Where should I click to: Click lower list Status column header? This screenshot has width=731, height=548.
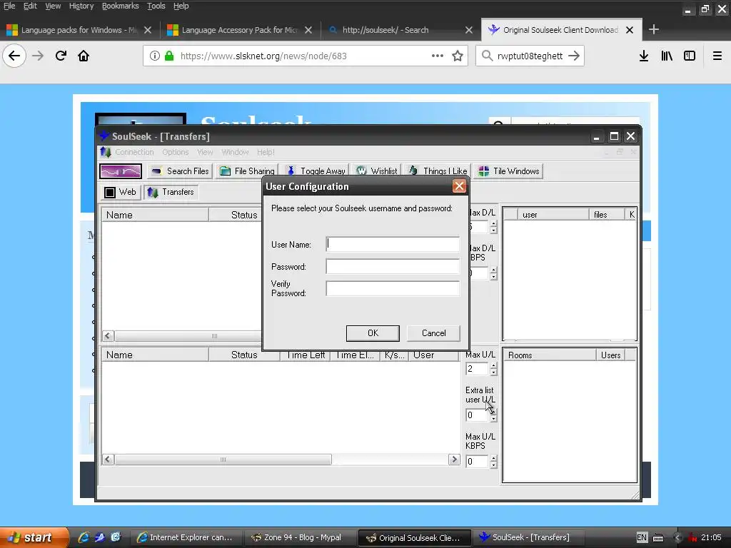tap(244, 355)
